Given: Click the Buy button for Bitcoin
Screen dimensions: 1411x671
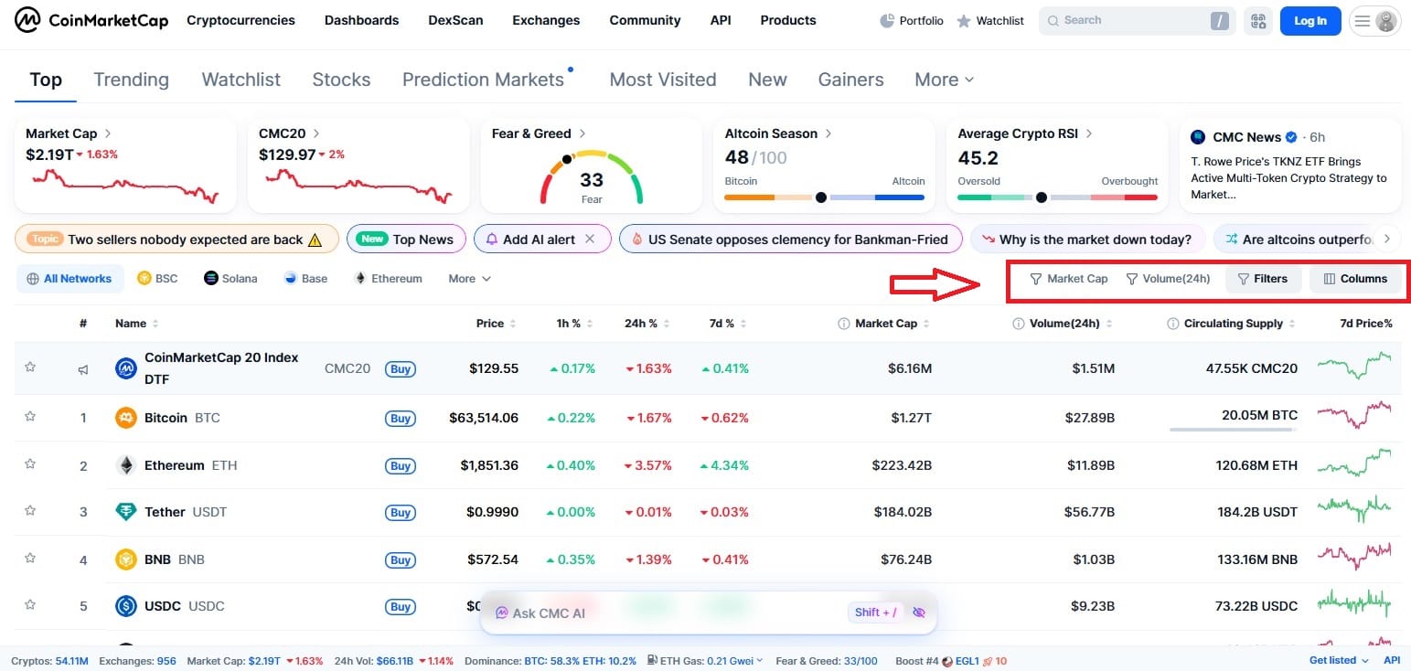Looking at the screenshot, I should (x=400, y=419).
